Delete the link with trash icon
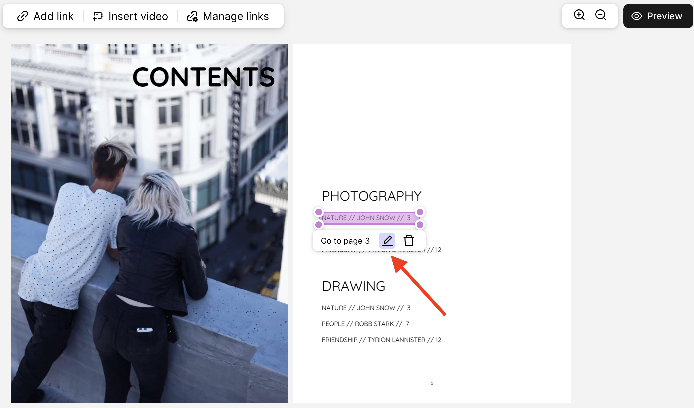Image resolution: width=694 pixels, height=408 pixels. [409, 241]
